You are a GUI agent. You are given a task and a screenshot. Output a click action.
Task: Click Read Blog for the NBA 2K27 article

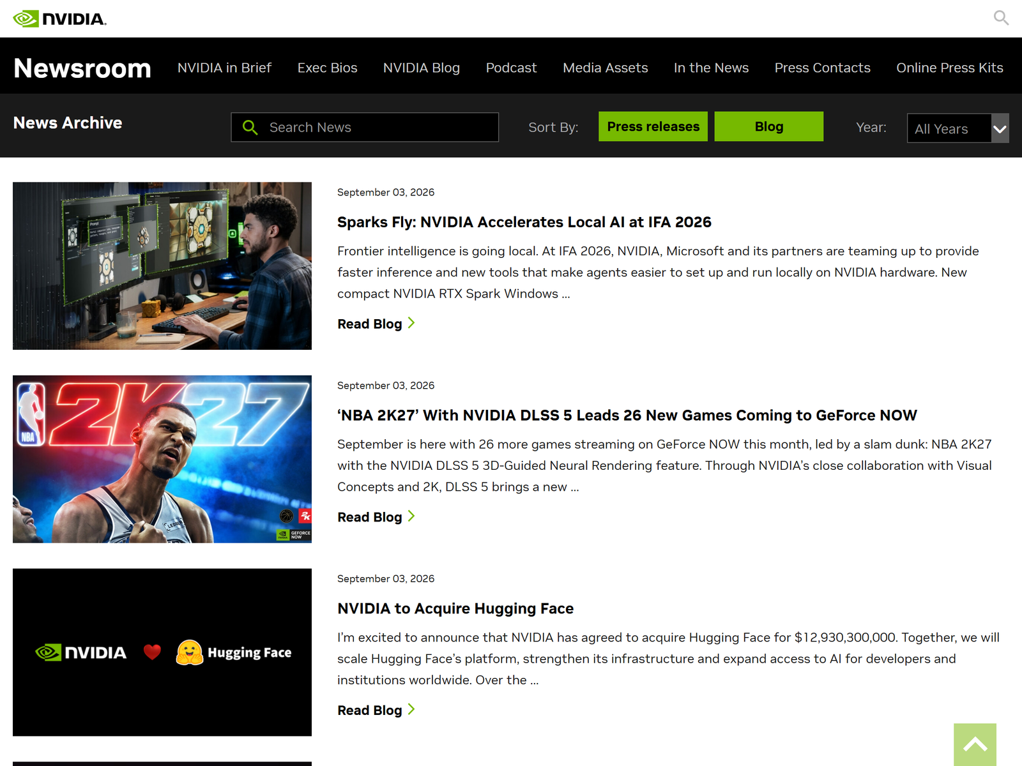370,517
